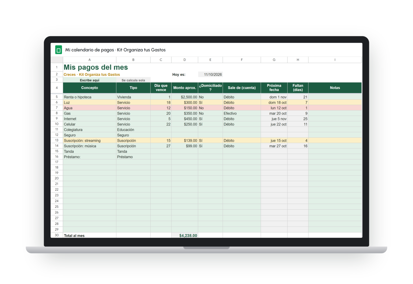
Task: Select the 'Gas' concept cell
Action: 90,113
